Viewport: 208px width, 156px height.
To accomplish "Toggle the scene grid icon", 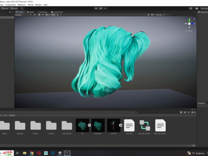I will click(x=58, y=15).
